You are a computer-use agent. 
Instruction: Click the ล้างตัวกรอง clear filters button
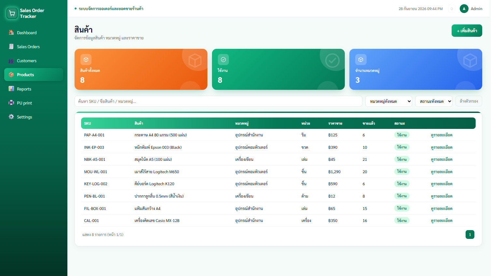(469, 101)
